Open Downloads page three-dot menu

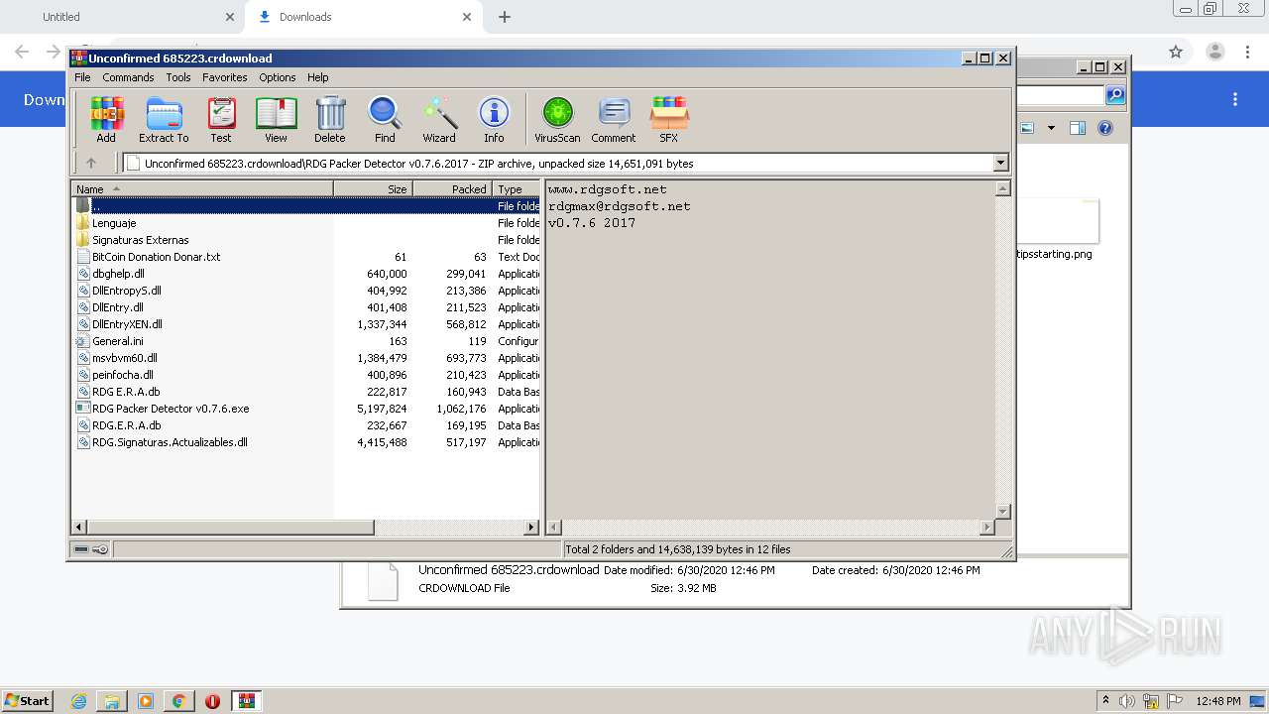click(x=1235, y=99)
